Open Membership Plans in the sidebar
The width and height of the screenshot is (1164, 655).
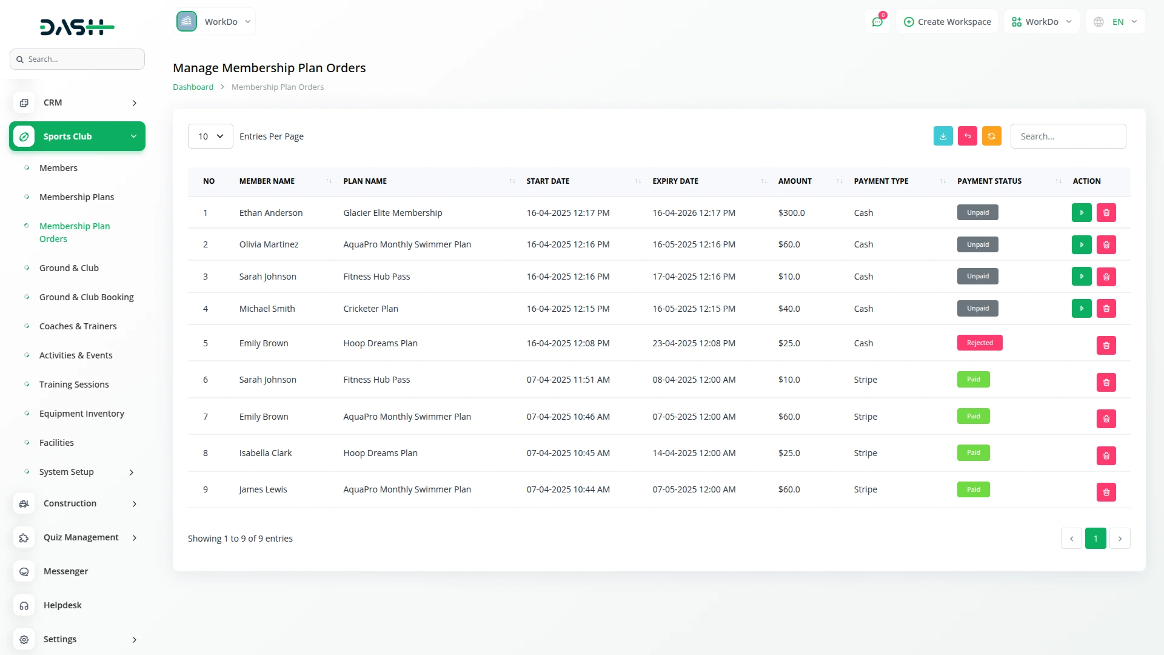coord(76,197)
